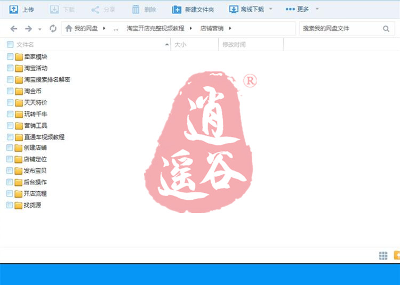Viewport: 400px width, 285px height.
Task: Sort by 文件名 column header
Action: (25, 45)
